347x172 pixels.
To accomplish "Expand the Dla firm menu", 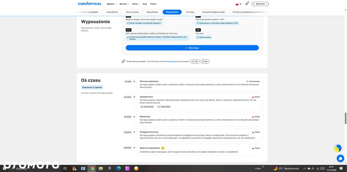I will click(124, 4).
